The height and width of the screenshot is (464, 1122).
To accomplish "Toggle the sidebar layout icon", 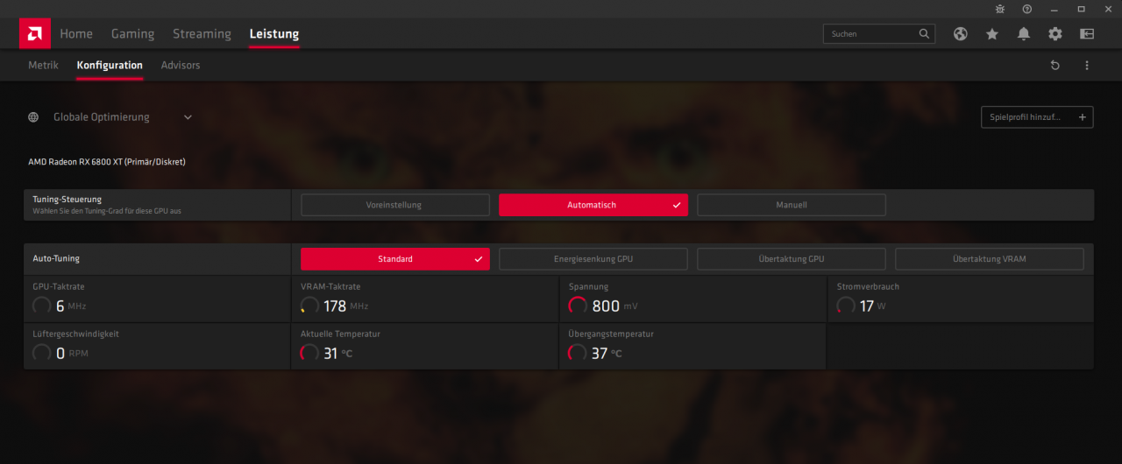I will [1087, 33].
